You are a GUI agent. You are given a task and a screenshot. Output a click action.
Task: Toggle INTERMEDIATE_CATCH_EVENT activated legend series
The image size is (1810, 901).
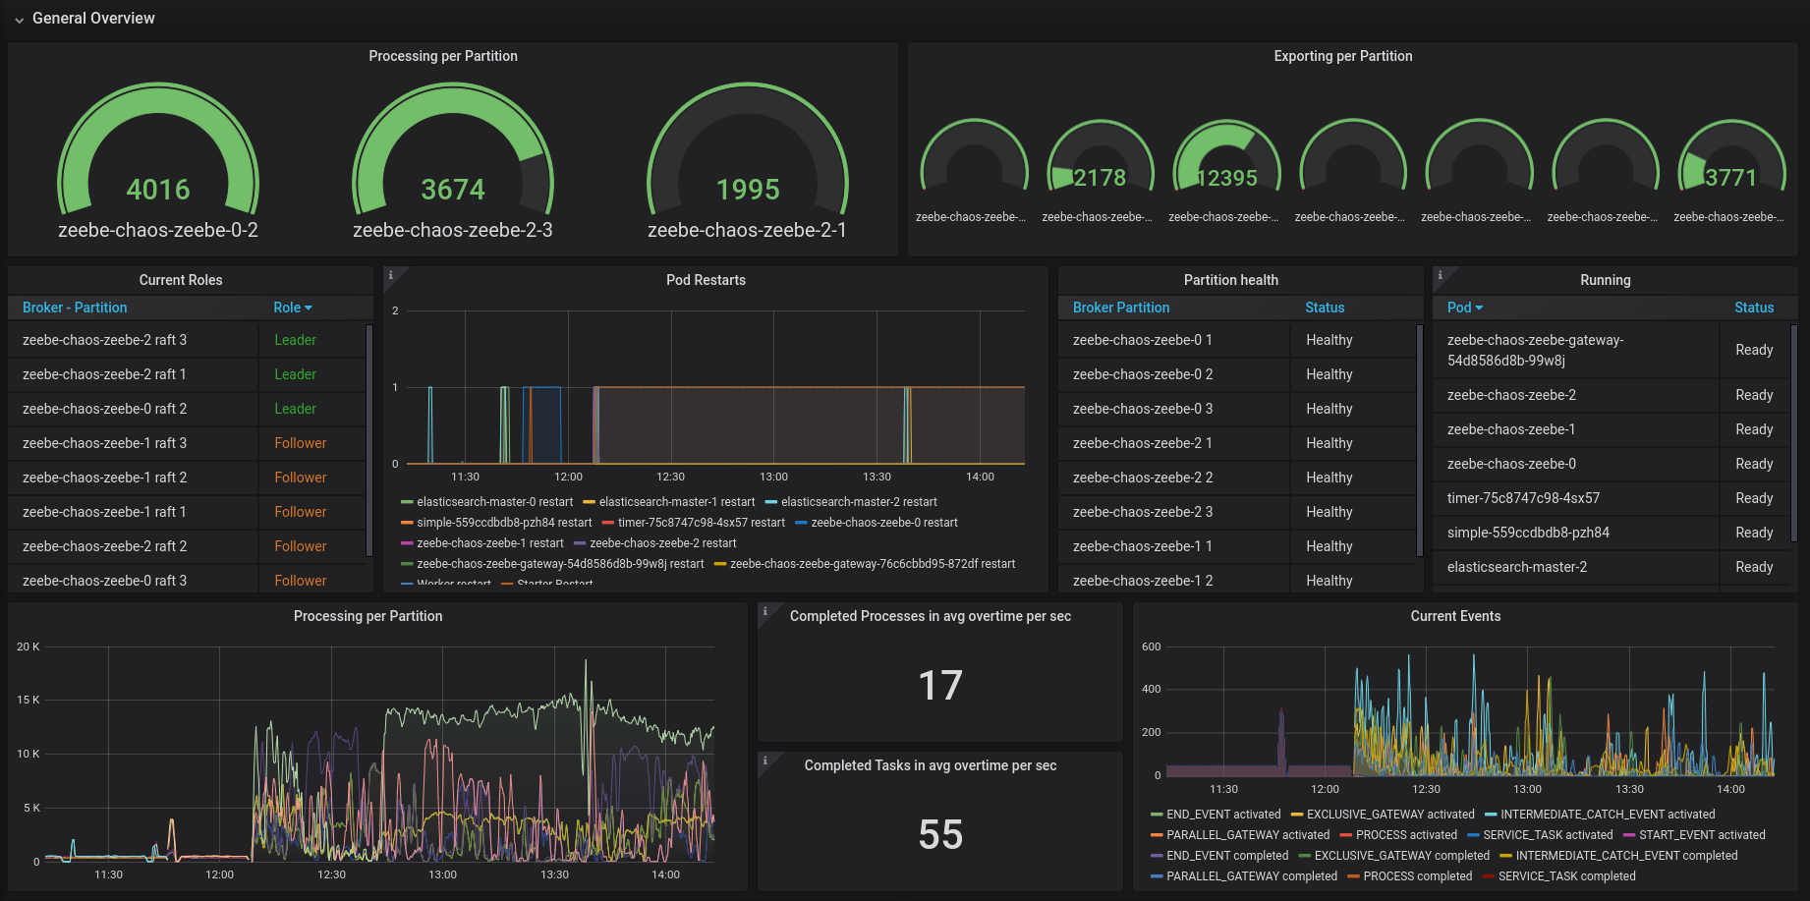(1608, 815)
